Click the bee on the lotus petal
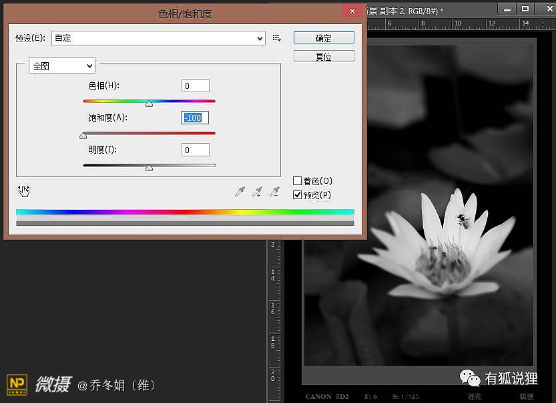556x403 pixels. (x=463, y=220)
